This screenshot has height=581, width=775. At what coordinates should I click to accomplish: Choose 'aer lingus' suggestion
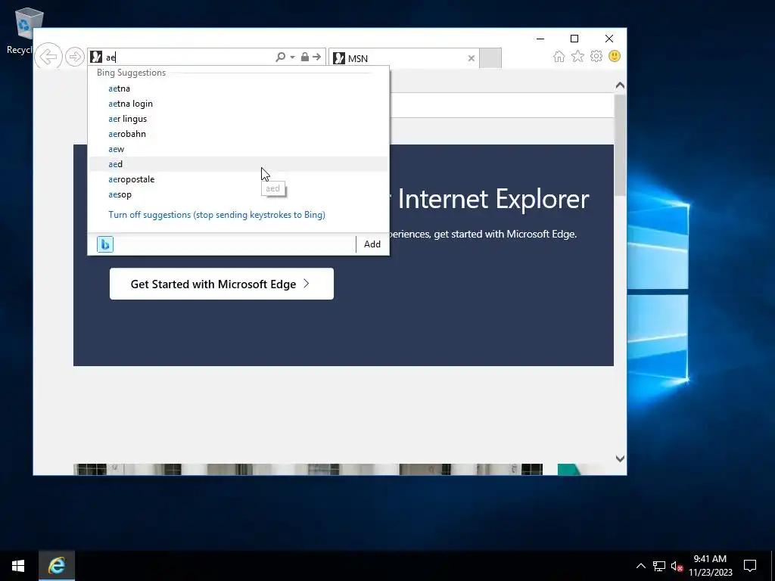(x=238, y=119)
